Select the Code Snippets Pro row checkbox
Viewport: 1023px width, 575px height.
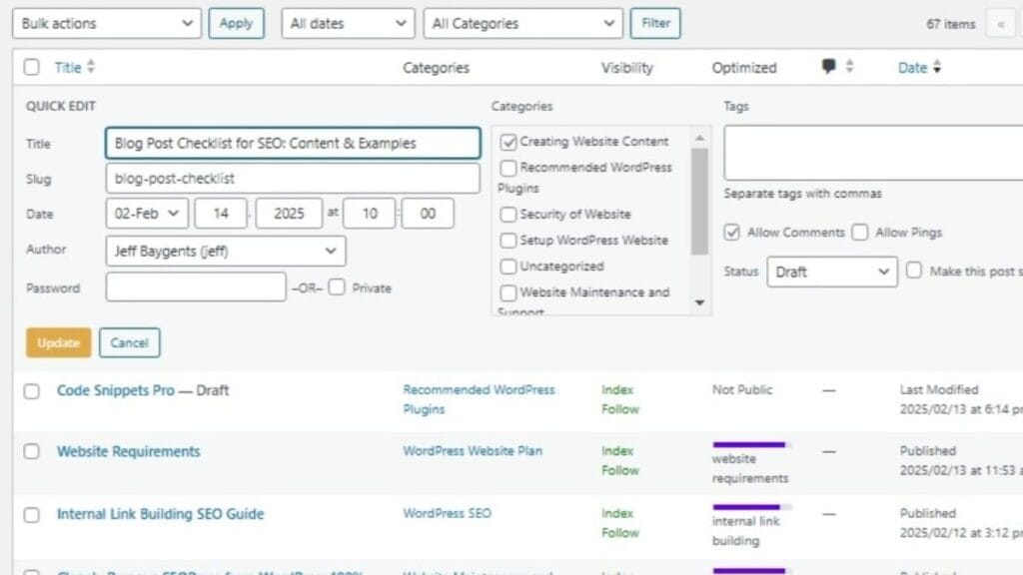(31, 391)
